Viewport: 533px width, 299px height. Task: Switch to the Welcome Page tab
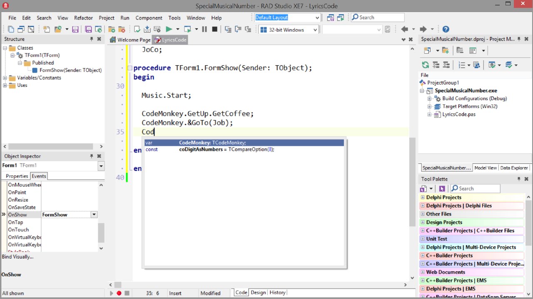[130, 40]
